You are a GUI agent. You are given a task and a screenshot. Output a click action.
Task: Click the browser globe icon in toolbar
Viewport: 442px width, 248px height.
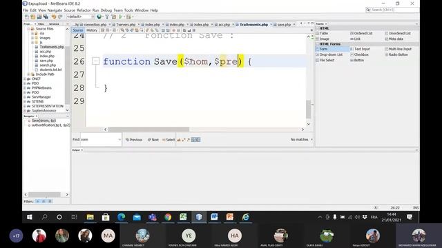(x=99, y=17)
